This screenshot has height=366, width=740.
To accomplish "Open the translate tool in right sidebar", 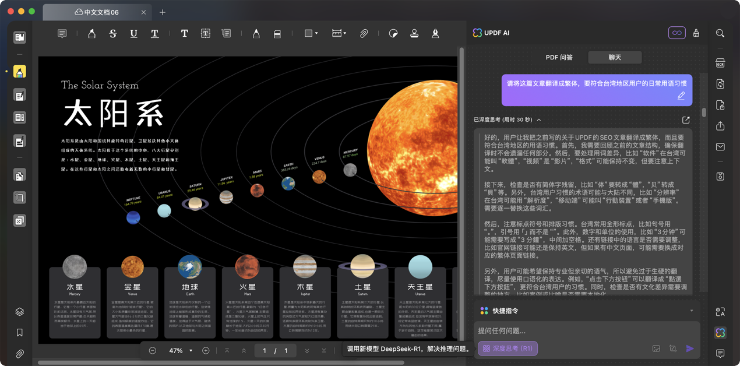I will point(720,312).
